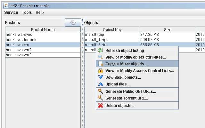Open the Tools menu

pos(27,12)
